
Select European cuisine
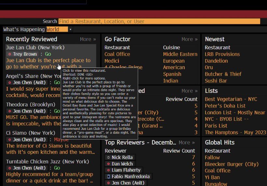tap(174, 61)
